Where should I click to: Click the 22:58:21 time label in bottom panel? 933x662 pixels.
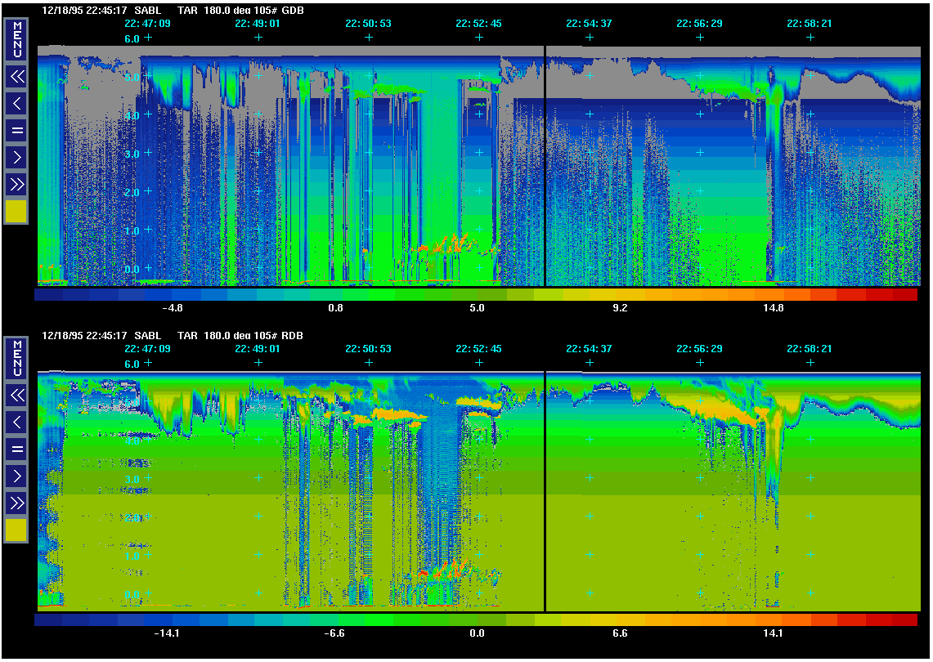810,349
